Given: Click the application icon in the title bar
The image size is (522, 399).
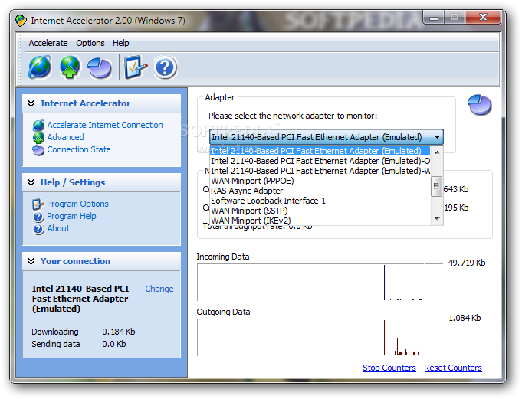Looking at the screenshot, I should coord(21,21).
